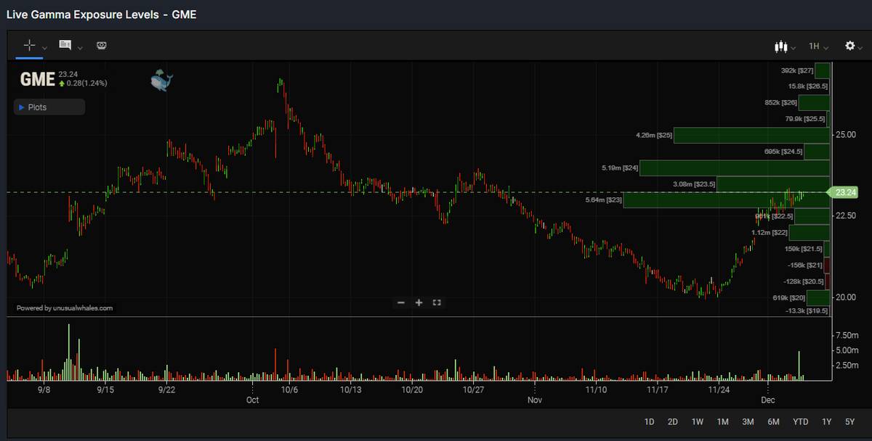Click the 22.50 price axis label
The height and width of the screenshot is (441, 872).
[845, 216]
